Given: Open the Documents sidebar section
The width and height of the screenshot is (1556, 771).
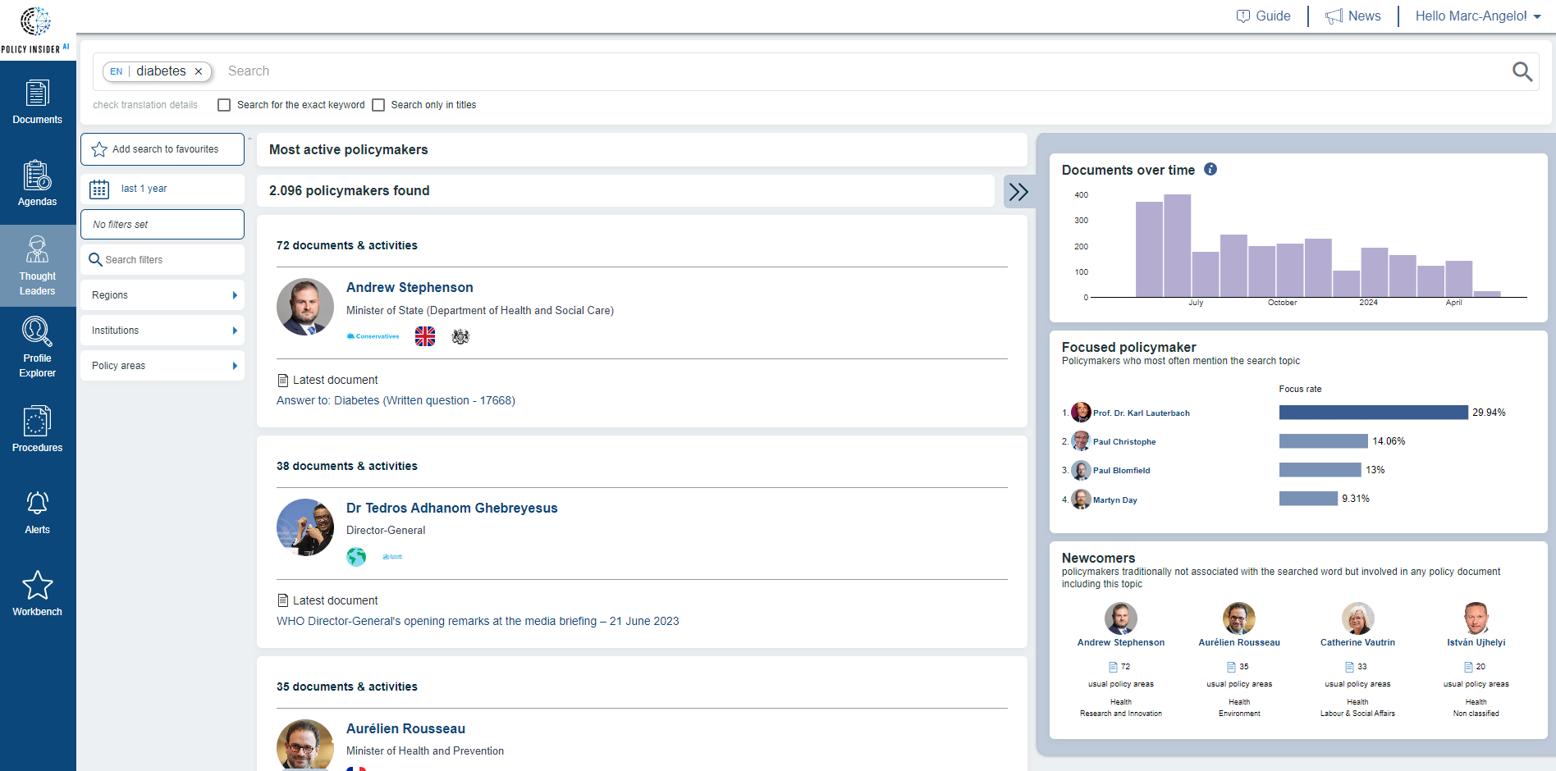Looking at the screenshot, I should click(37, 103).
